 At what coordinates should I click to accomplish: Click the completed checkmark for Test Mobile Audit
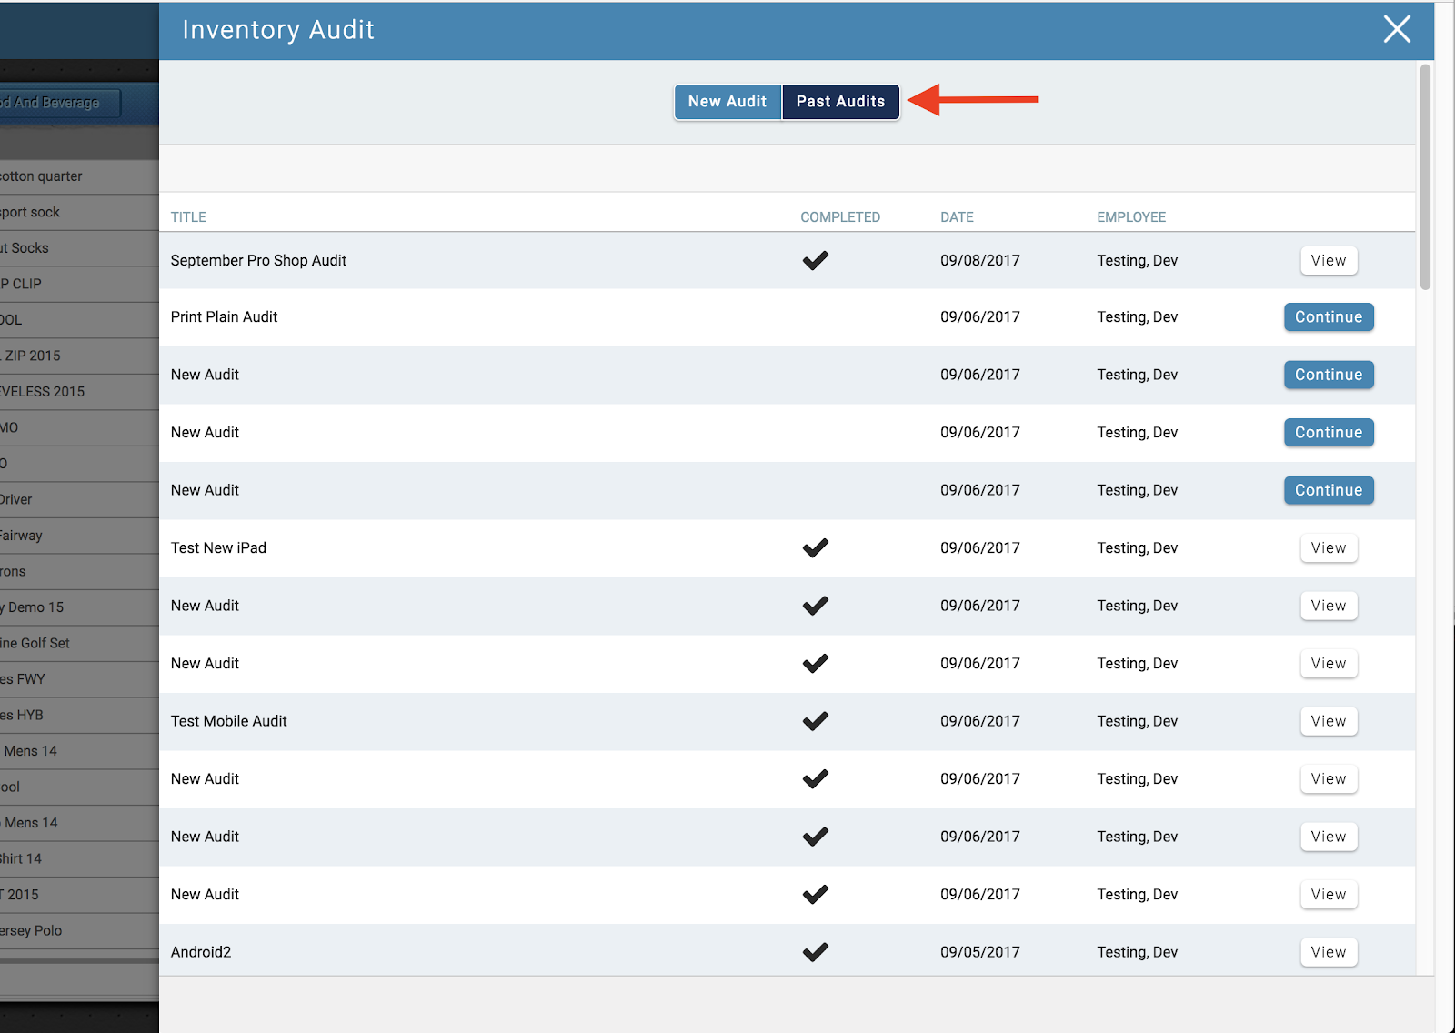coord(815,721)
